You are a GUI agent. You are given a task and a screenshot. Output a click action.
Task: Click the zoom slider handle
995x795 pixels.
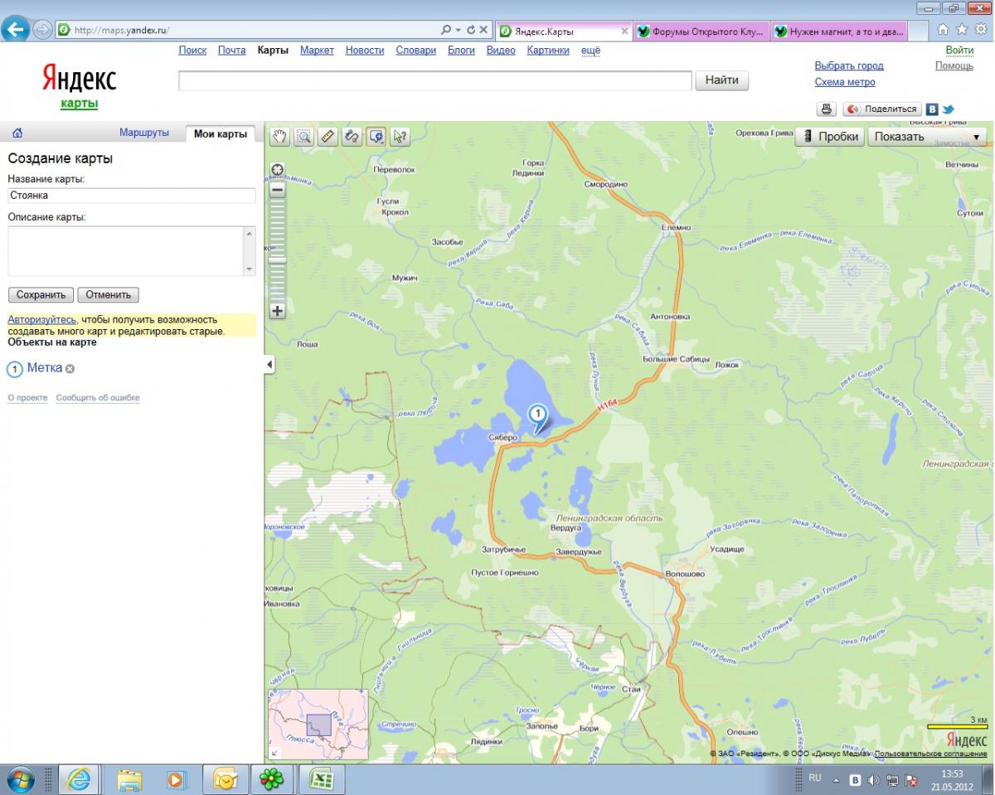click(277, 259)
